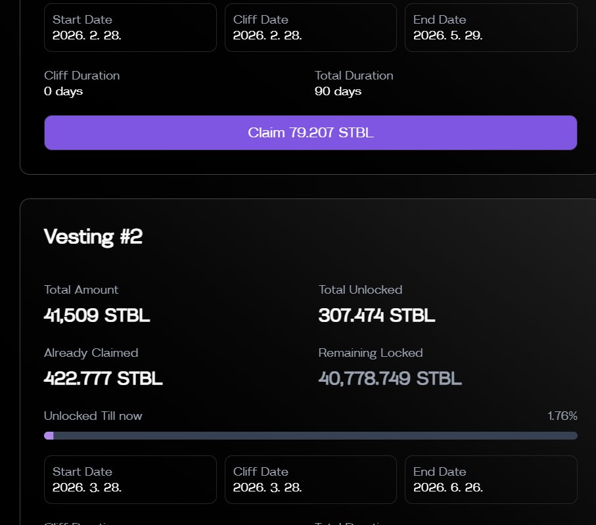Viewport: 596px width, 525px height.
Task: Click the 90 days Total Duration value
Action: pos(338,91)
